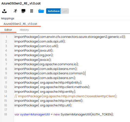Click line number 18 in the gutter
The height and width of the screenshot is (122, 130).
(x=5, y=114)
